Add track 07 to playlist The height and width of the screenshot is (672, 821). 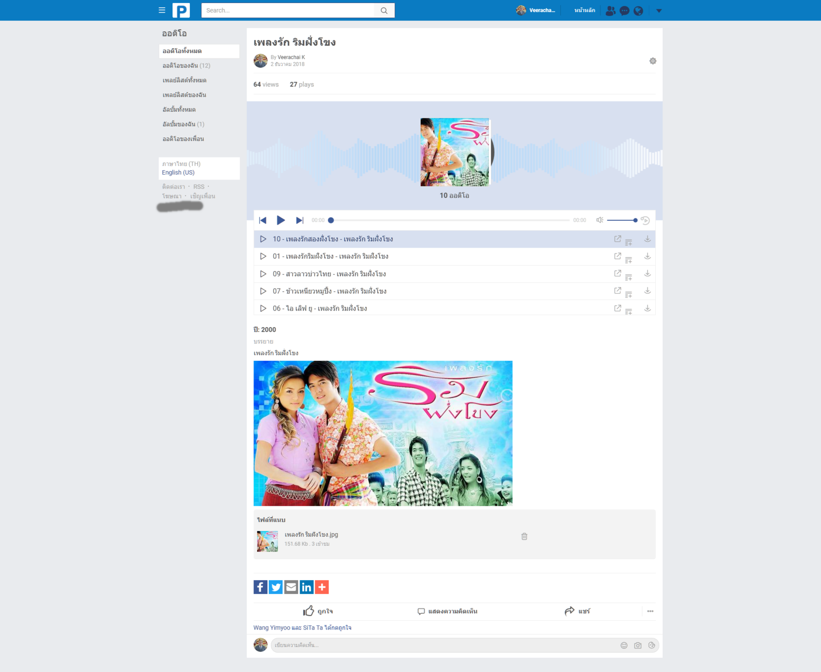(629, 295)
